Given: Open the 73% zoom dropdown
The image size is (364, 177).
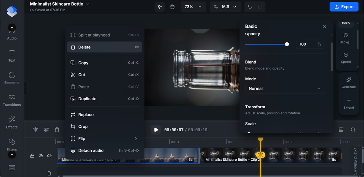Looking at the screenshot, I should coord(193,7).
